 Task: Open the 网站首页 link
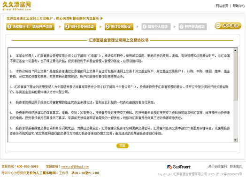tap(222, 6)
